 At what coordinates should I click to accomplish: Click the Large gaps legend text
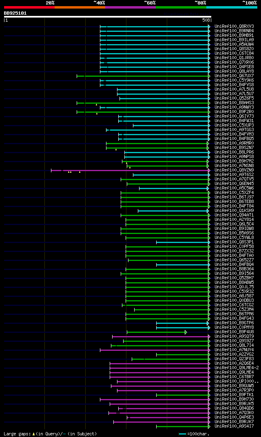[17, 434]
